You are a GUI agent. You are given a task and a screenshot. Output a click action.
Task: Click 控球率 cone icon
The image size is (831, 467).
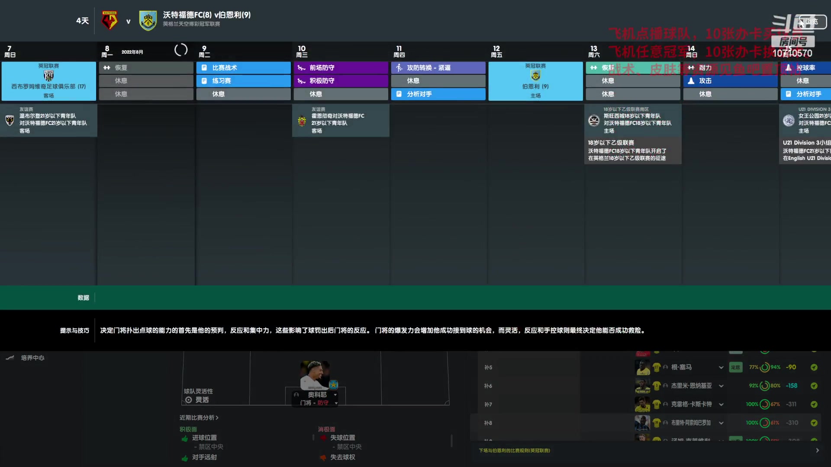[789, 67]
